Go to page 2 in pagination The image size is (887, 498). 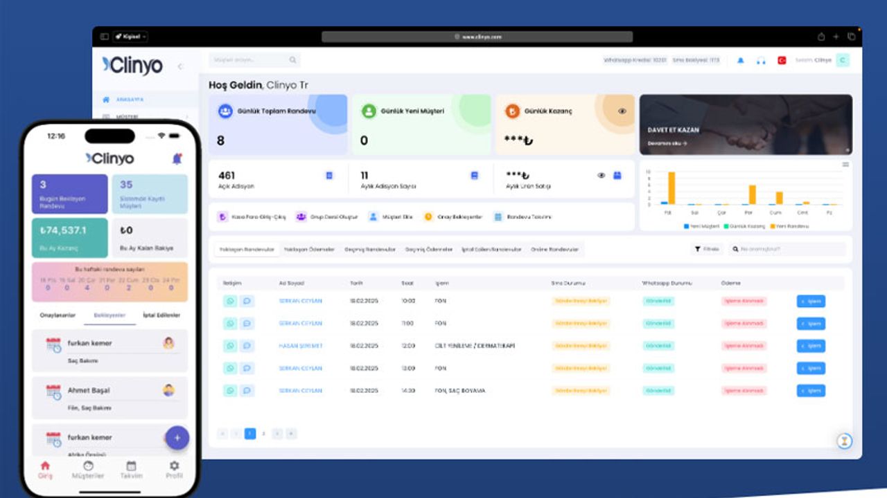point(263,434)
